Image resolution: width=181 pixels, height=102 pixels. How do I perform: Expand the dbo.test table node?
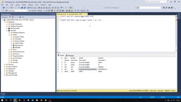[11, 48]
